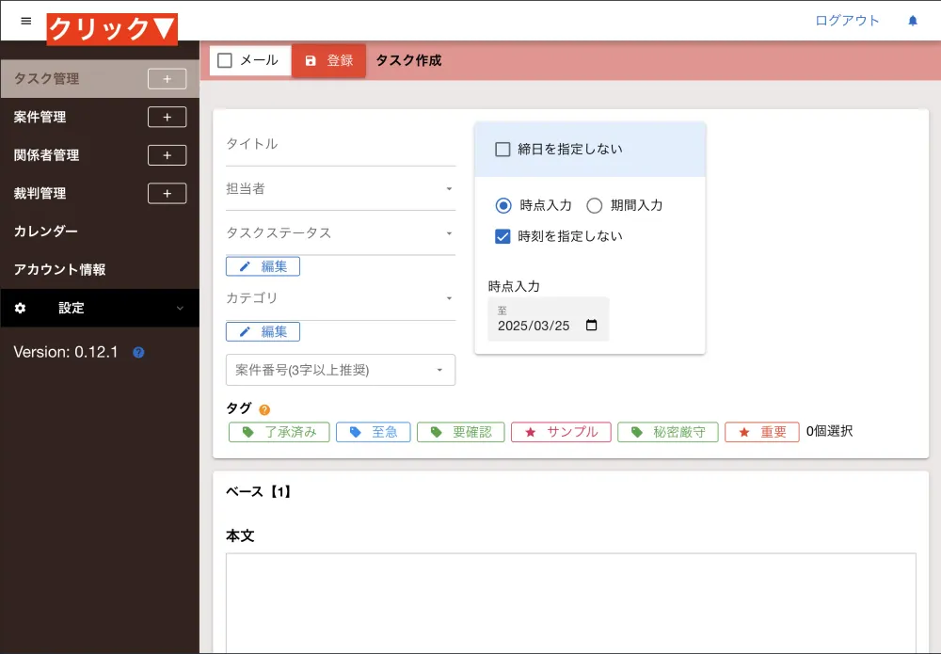Click the save icon on the 登録 button
The width and height of the screenshot is (941, 654).
[311, 58]
